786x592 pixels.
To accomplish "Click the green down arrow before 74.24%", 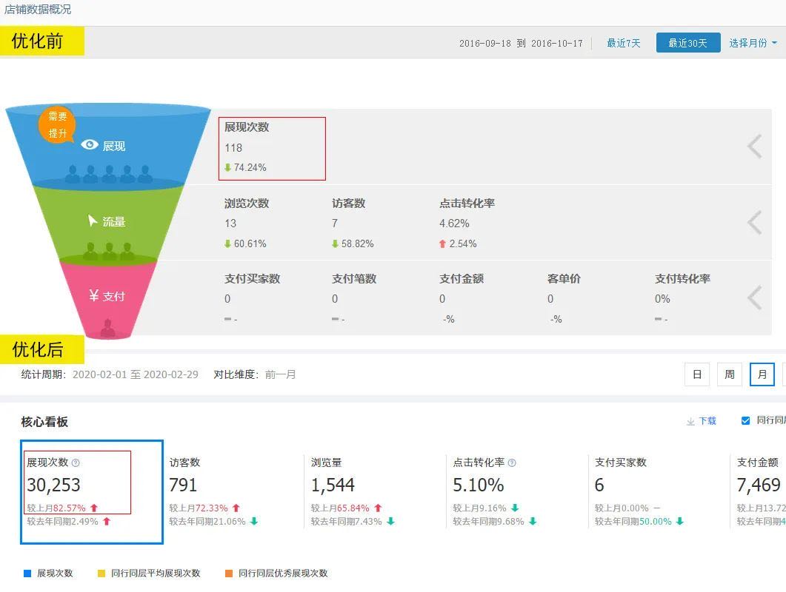I will 227,167.
